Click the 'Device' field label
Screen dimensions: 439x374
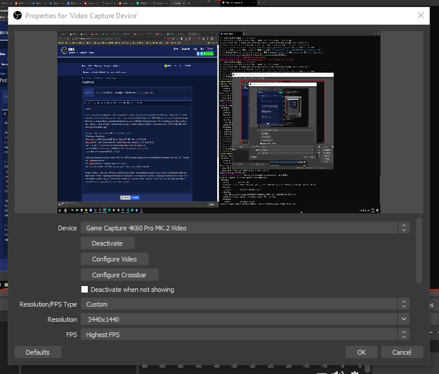coord(67,228)
